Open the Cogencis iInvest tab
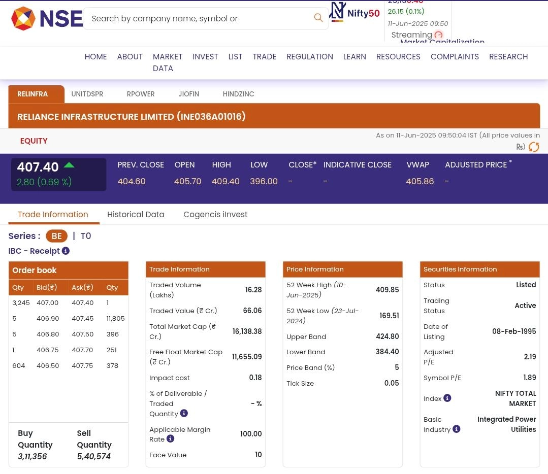548x474 pixels. pos(215,215)
